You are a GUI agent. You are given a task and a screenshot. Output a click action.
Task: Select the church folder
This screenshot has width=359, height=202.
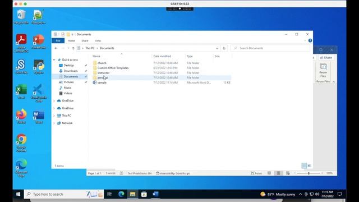tap(102, 63)
